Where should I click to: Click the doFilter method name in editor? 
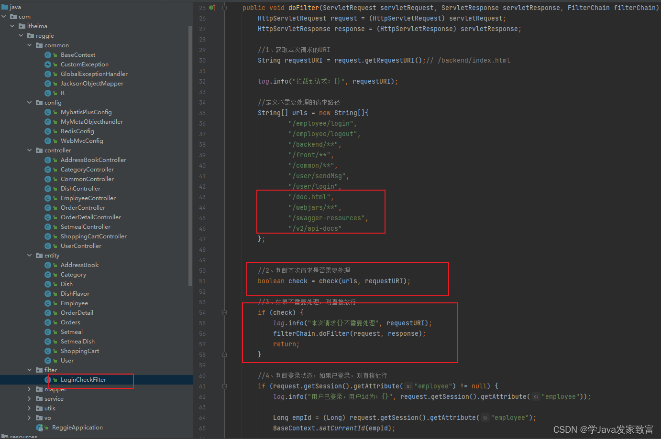point(304,8)
